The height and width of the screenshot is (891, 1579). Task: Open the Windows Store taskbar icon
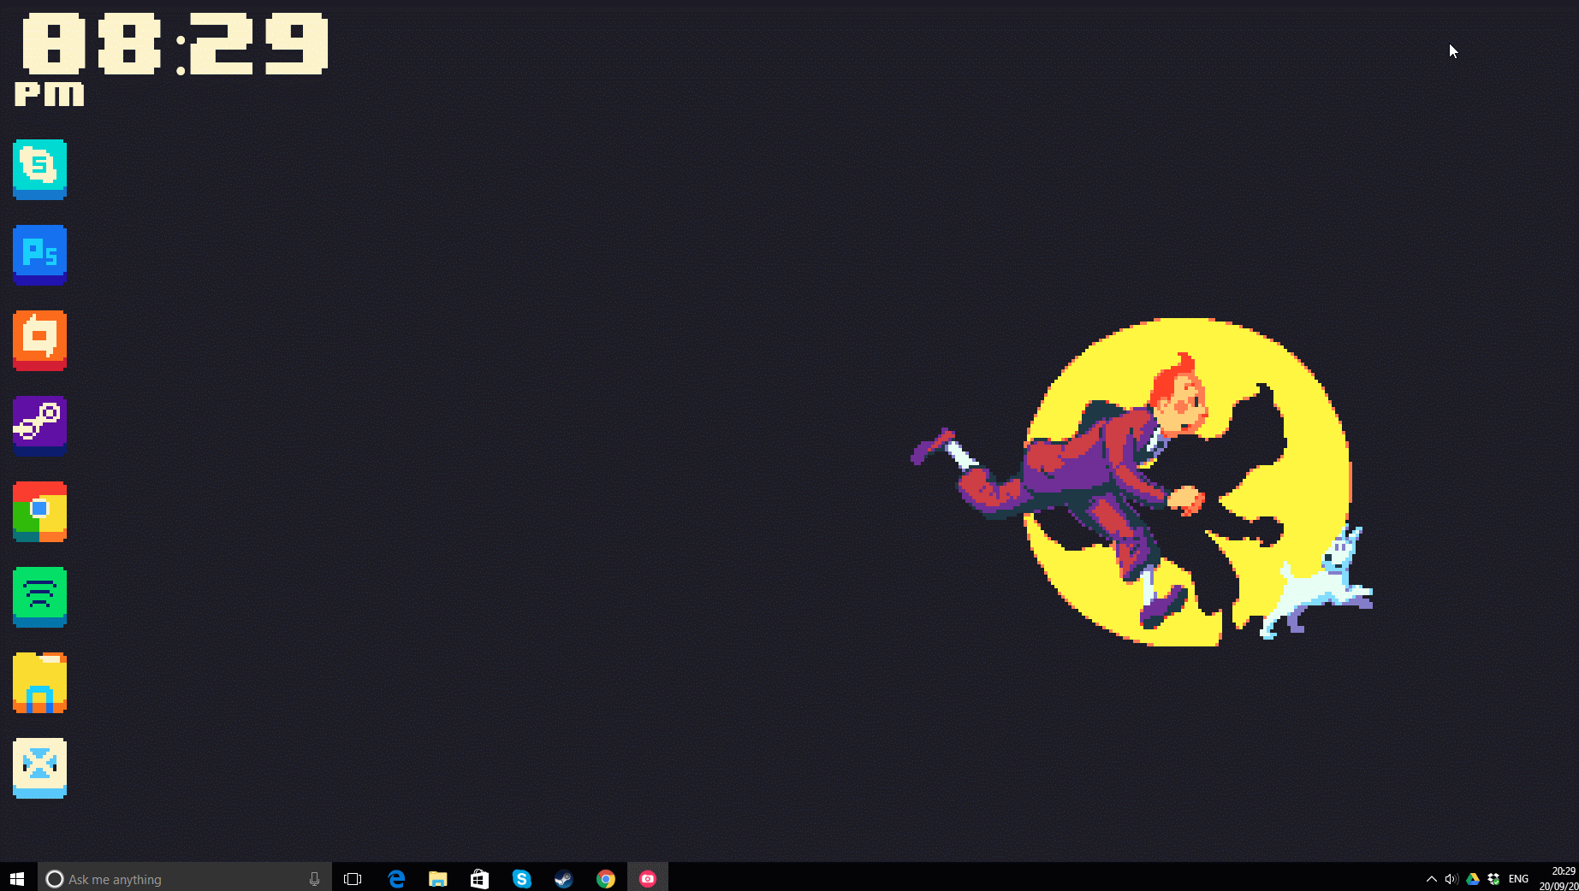479,879
